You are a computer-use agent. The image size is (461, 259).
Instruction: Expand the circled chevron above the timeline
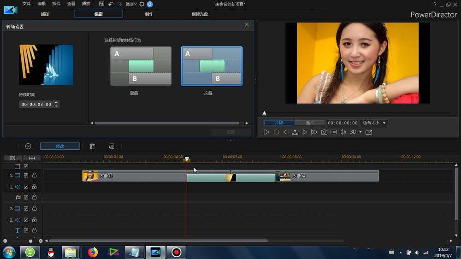pos(28,146)
